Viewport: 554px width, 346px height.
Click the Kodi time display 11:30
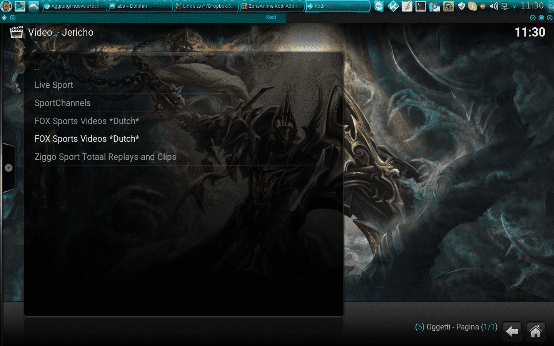tap(530, 32)
